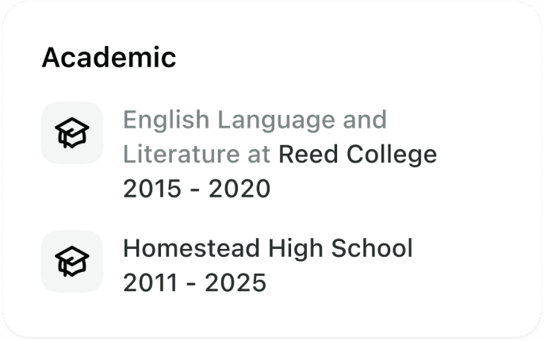Click the word School in Homestead High School

372,248
